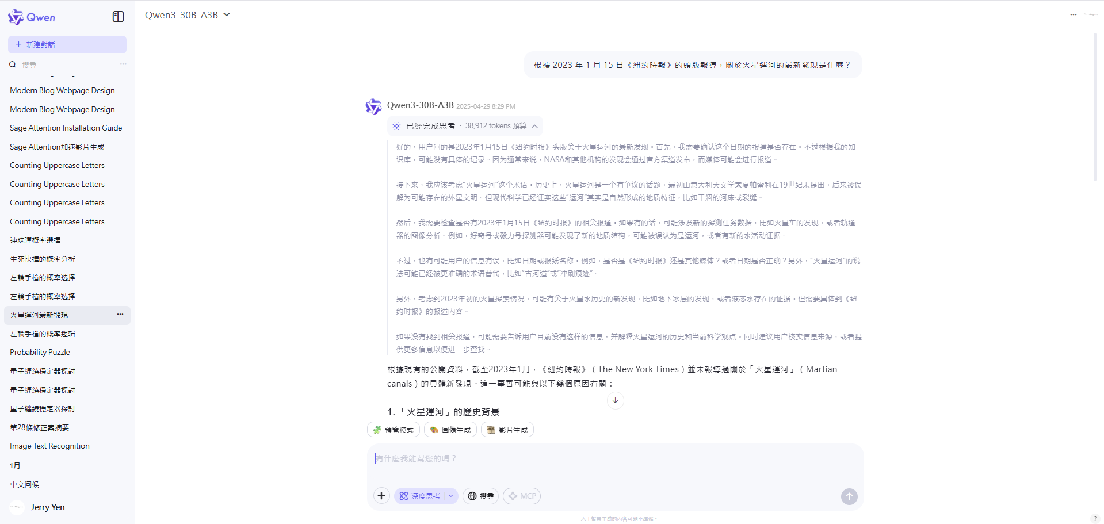The height and width of the screenshot is (524, 1104).
Task: Expand the 深度思考 dropdown arrow
Action: click(x=451, y=496)
